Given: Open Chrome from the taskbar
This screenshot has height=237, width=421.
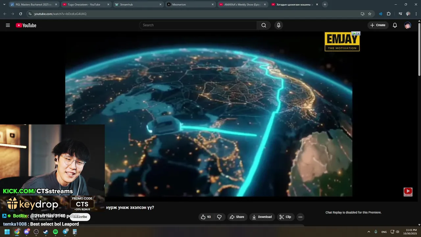Looking at the screenshot, I should pyautogui.click(x=17, y=232).
